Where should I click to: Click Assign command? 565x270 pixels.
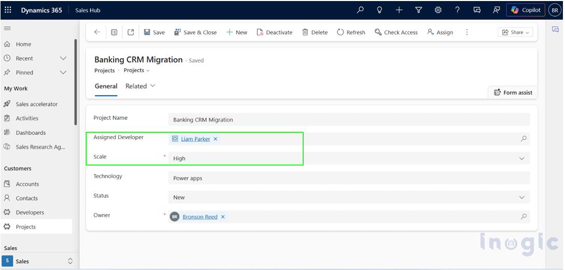[x=440, y=33]
